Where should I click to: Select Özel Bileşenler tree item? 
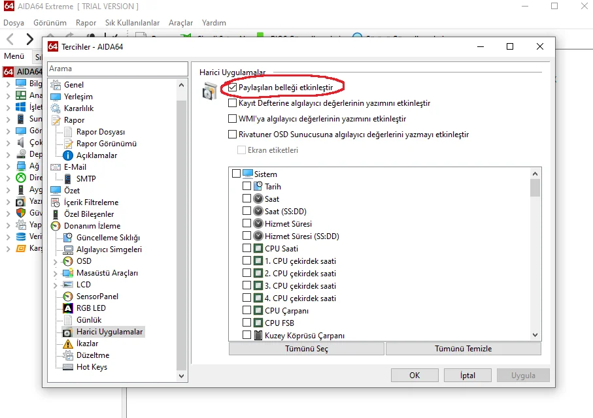[x=89, y=214]
